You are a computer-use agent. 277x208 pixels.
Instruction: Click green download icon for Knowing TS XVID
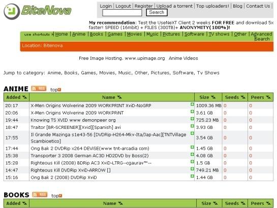[x=192, y=119]
